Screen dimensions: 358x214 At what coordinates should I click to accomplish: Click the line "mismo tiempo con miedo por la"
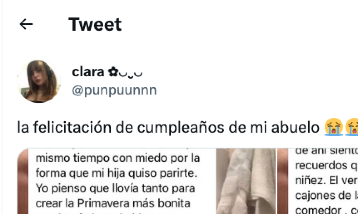coord(118,158)
